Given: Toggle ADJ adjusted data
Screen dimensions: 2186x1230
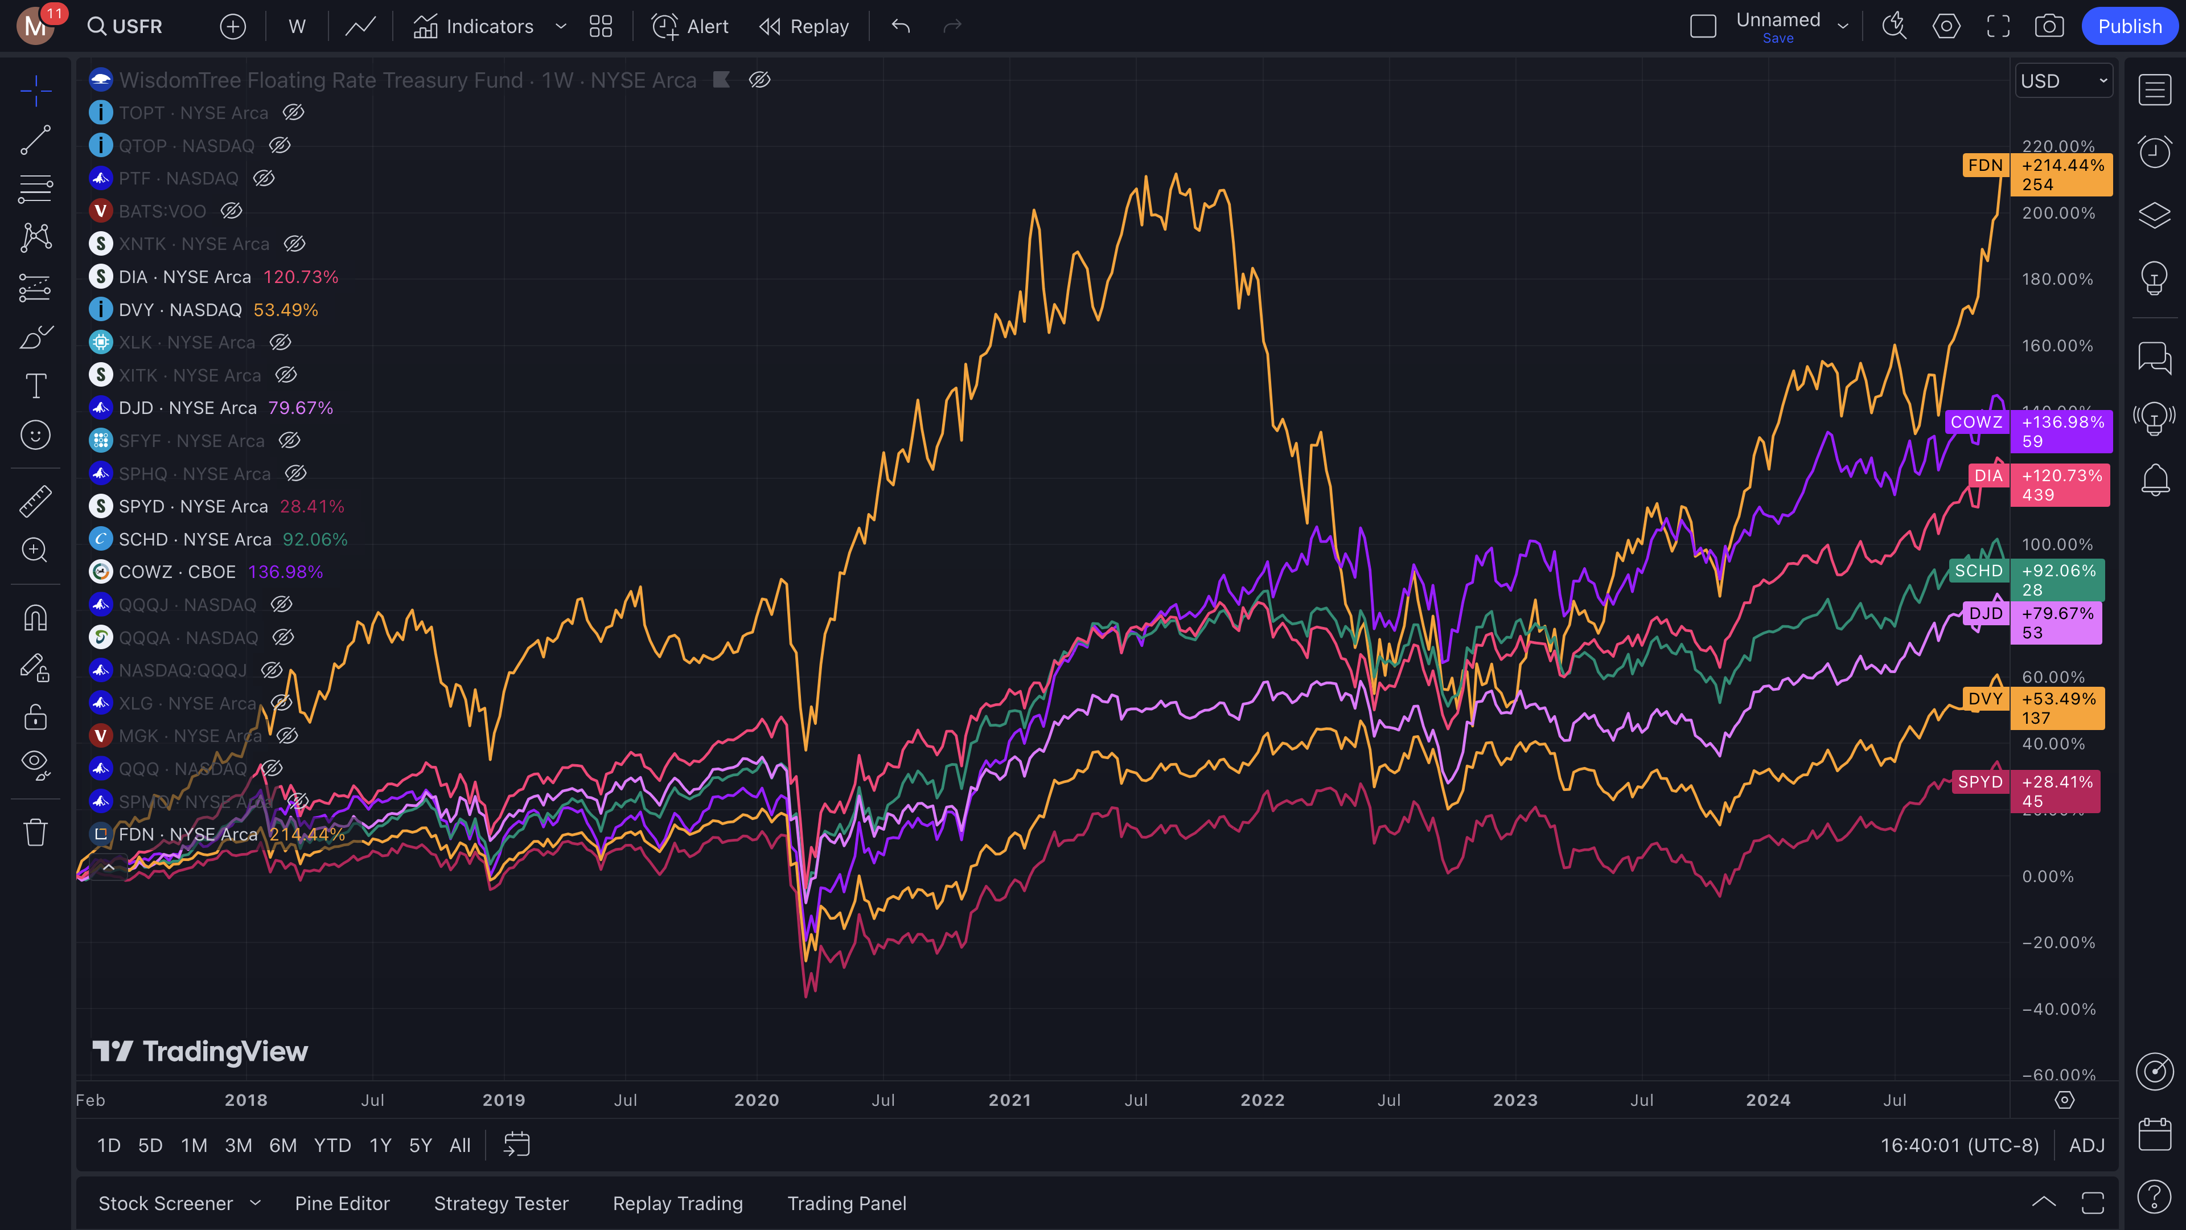Looking at the screenshot, I should click(2087, 1145).
